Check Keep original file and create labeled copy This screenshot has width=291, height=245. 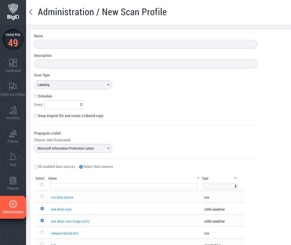coord(36,116)
